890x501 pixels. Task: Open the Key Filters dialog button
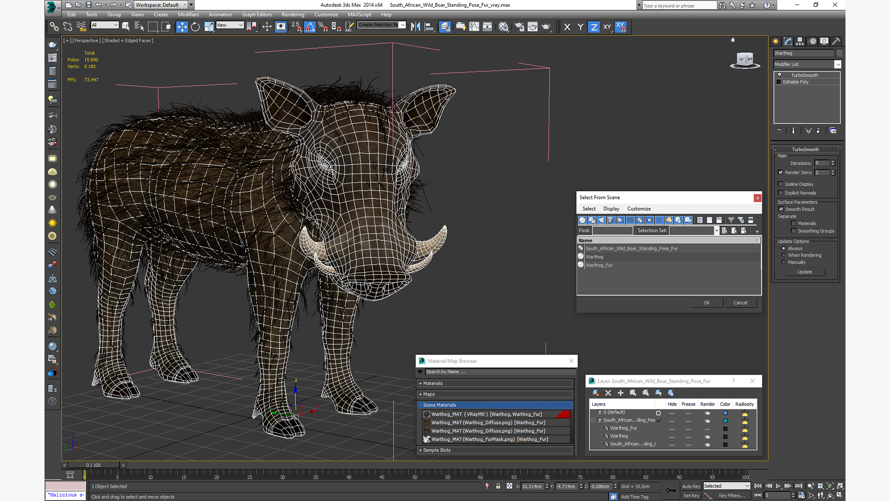[x=731, y=495]
